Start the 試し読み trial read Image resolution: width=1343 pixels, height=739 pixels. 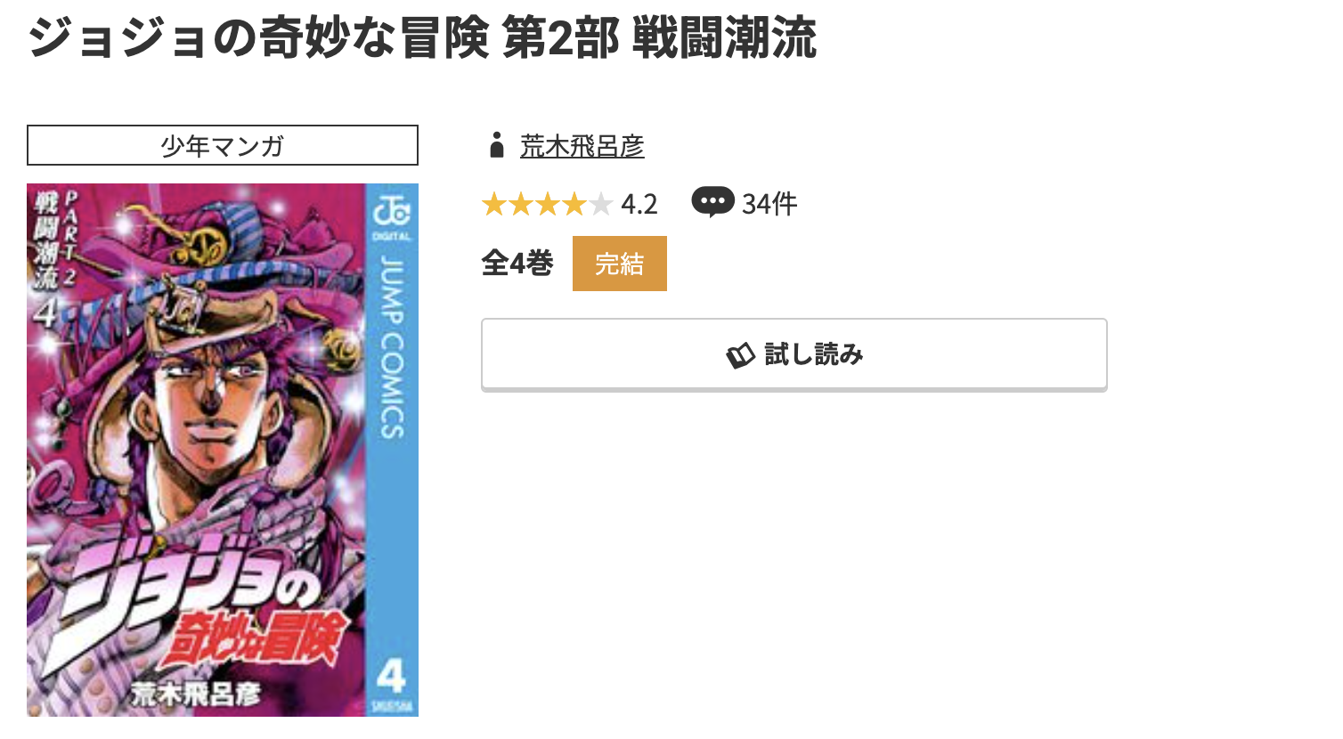(x=794, y=354)
